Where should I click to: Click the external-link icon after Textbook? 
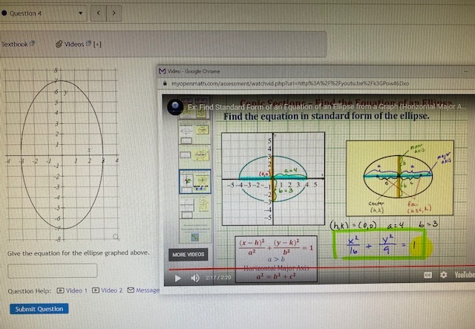[x=32, y=44]
